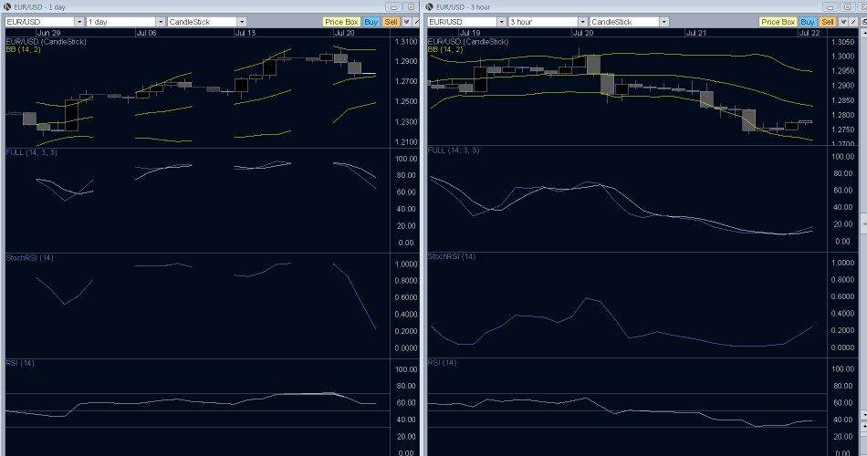Click the Jul 21 date on the time axis
This screenshot has height=456, width=867.
pyautogui.click(x=696, y=33)
